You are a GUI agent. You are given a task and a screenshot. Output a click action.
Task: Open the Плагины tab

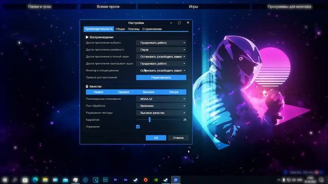click(x=134, y=29)
